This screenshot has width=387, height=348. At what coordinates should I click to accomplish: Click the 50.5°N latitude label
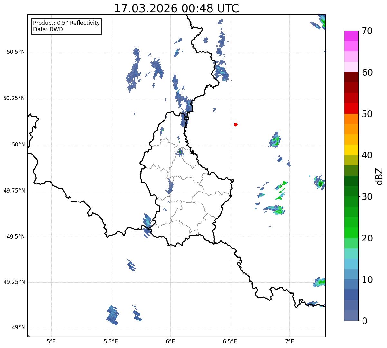click(15, 52)
